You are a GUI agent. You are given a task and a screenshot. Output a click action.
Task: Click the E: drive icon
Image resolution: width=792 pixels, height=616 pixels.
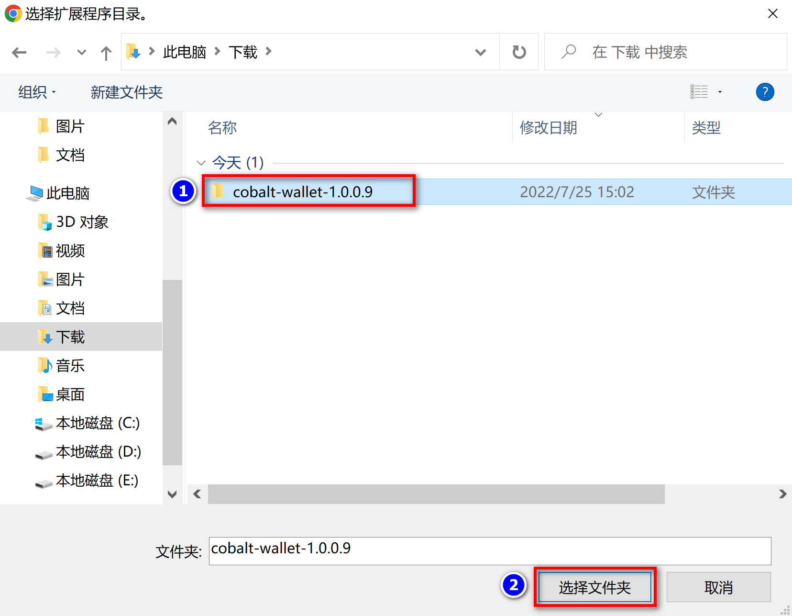tap(44, 483)
